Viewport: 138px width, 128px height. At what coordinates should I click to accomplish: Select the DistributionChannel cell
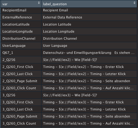point(21,38)
